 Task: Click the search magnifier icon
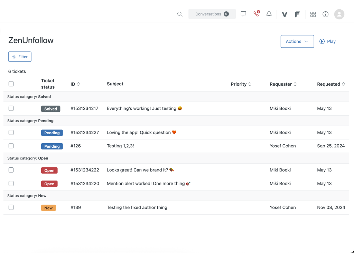point(180,14)
